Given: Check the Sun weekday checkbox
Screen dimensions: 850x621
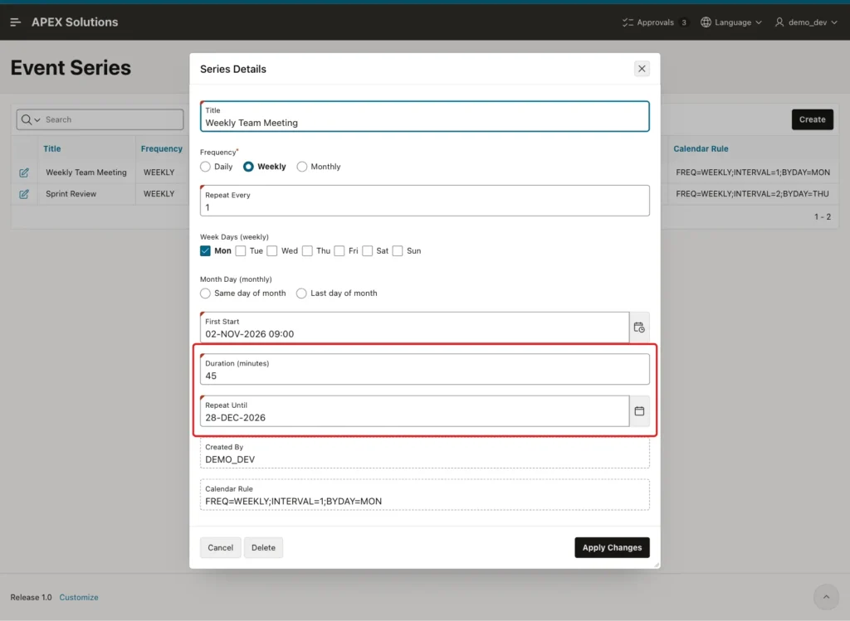Looking at the screenshot, I should click(x=398, y=250).
